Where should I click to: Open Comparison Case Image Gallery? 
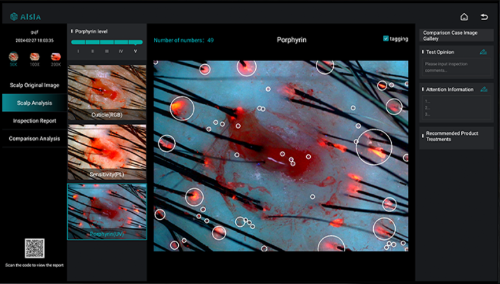(456, 35)
